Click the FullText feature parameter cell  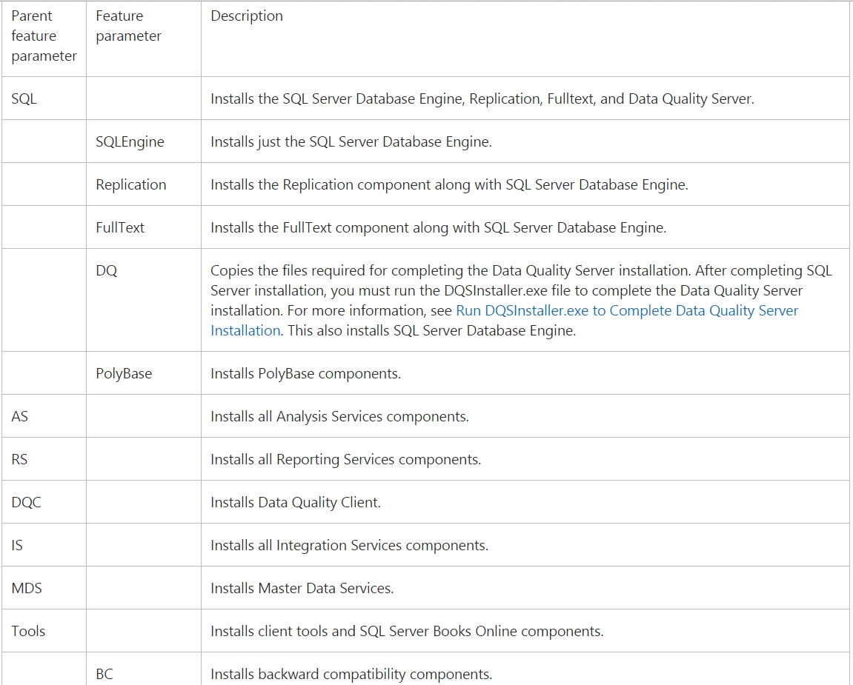pos(119,227)
